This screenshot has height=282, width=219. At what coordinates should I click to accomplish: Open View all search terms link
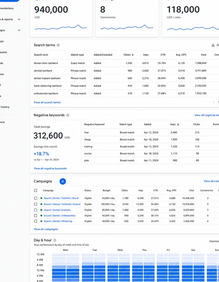point(47,102)
